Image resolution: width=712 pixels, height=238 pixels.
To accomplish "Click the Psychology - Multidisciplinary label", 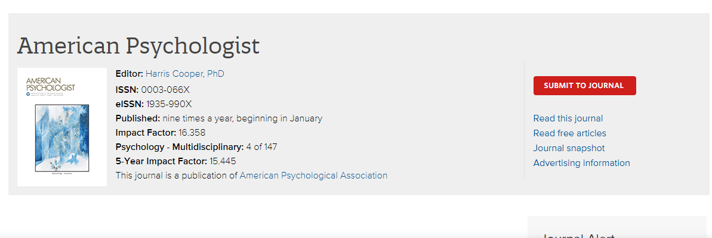I will click(x=179, y=147).
